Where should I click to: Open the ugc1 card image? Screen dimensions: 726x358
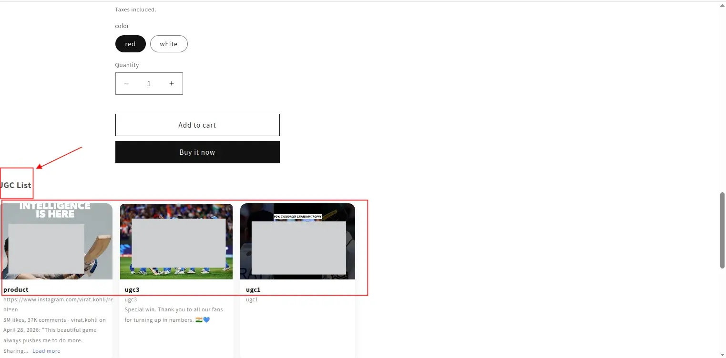coord(297,241)
